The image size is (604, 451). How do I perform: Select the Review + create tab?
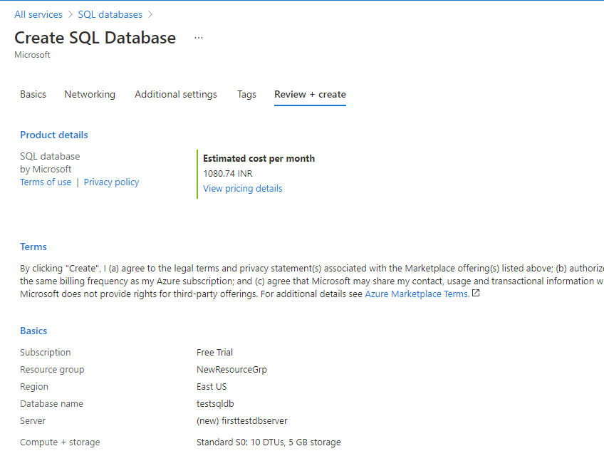point(310,95)
